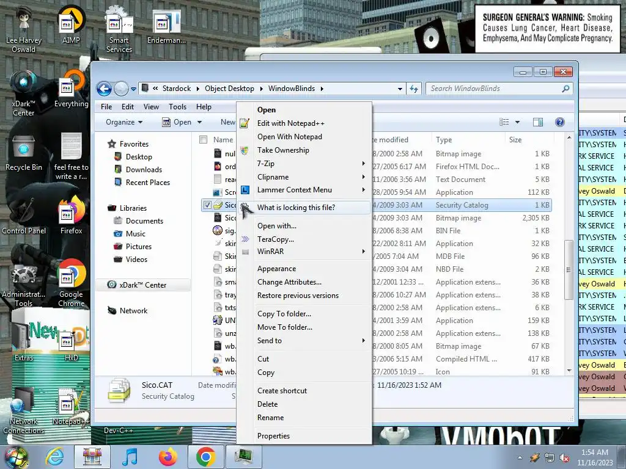This screenshot has width=626, height=469.
Task: Click the file list scroll down arrow
Action: coord(569,371)
